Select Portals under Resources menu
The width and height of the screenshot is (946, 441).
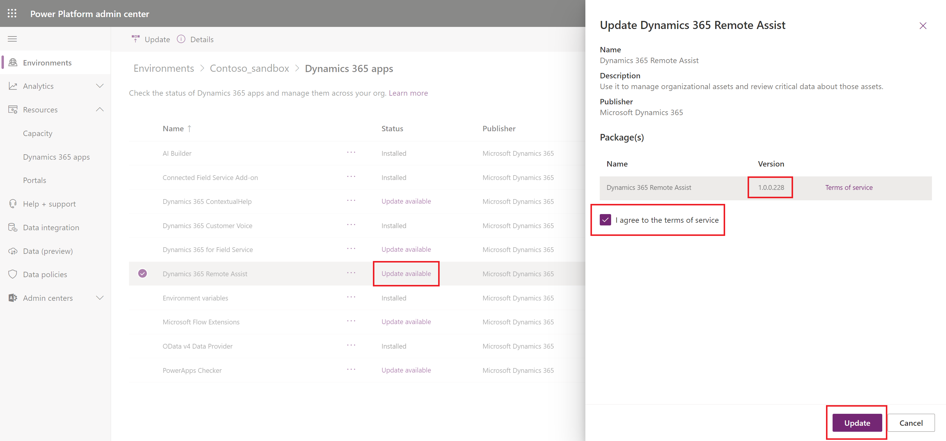tap(34, 180)
